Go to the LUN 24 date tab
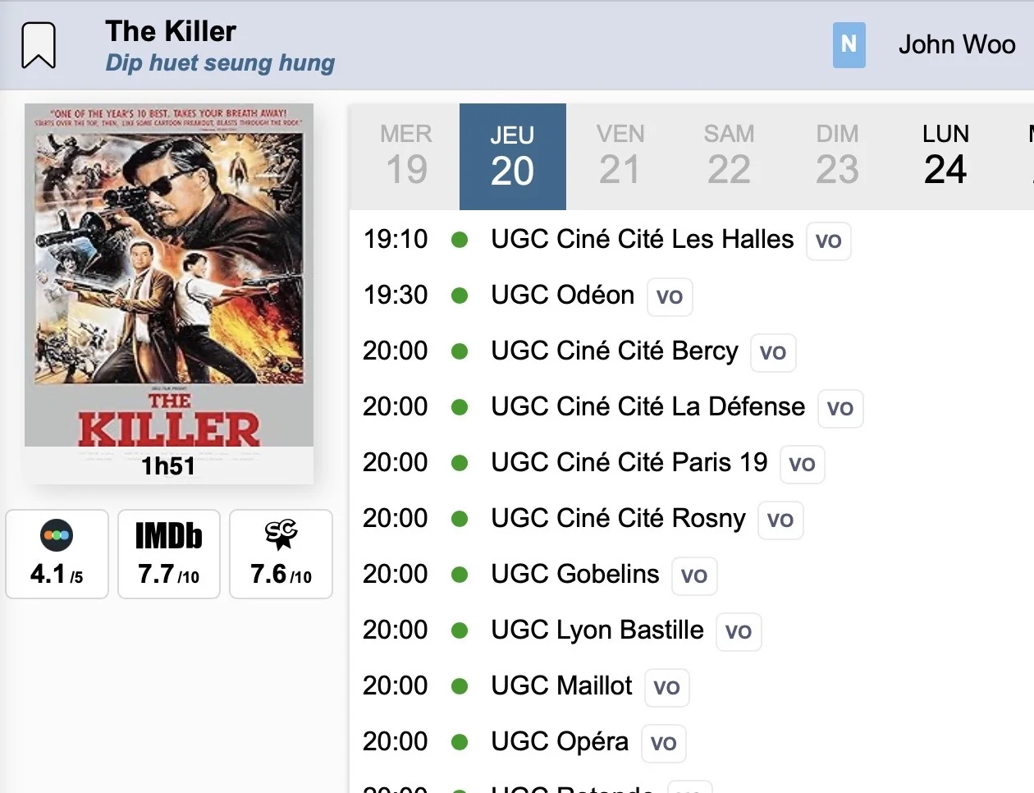 (x=945, y=156)
